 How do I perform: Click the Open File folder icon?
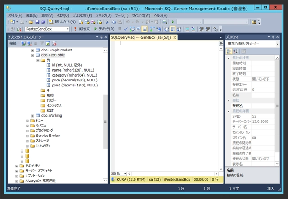click(x=31, y=22)
